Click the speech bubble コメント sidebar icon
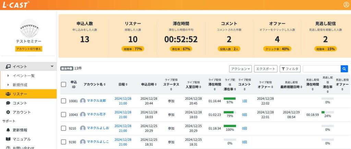 [x=8, y=103]
